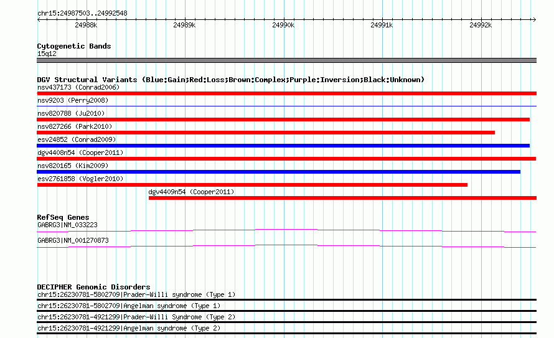Select the red bar under nsv827266
The height and width of the screenshot is (338, 554).
pyautogui.click(x=266, y=133)
